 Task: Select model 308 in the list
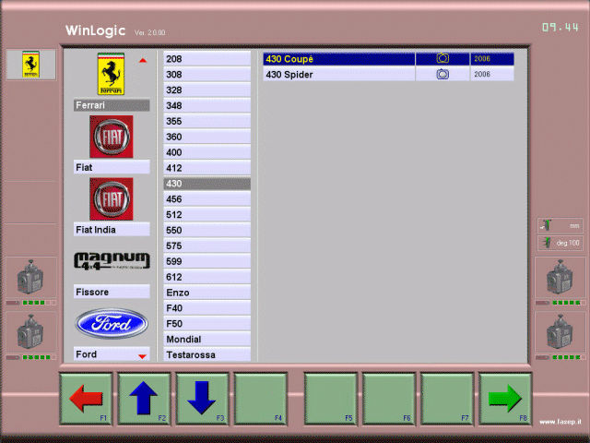click(x=206, y=74)
